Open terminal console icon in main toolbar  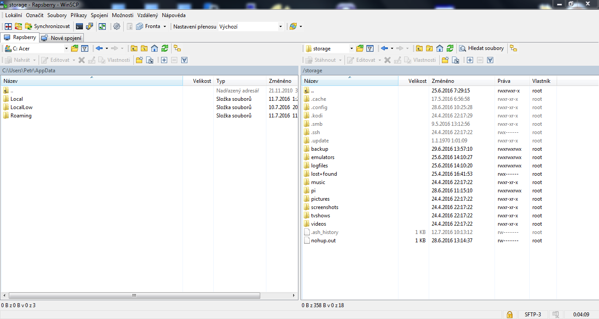coord(79,26)
